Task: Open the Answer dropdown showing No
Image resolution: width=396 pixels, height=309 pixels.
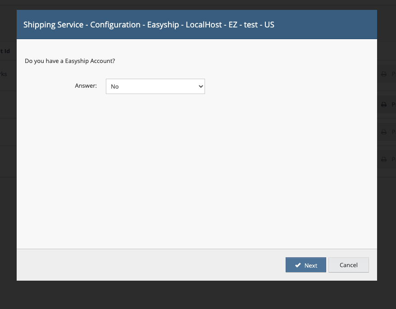Action: click(155, 86)
